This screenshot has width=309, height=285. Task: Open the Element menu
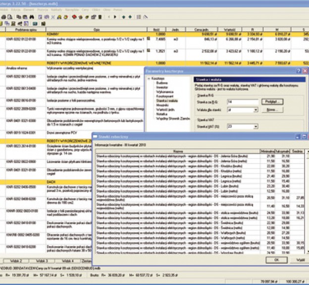point(29,9)
